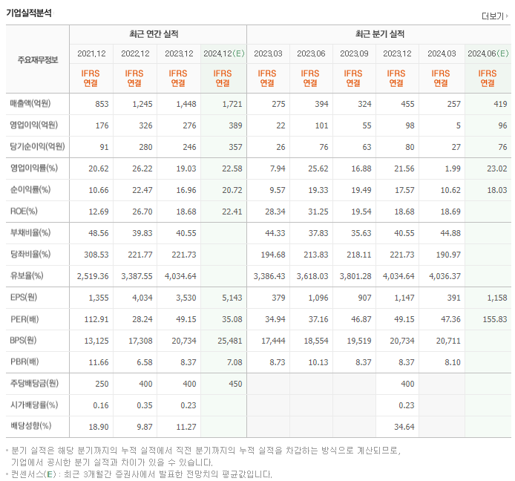Click the 326 operating profit value

click(x=145, y=125)
